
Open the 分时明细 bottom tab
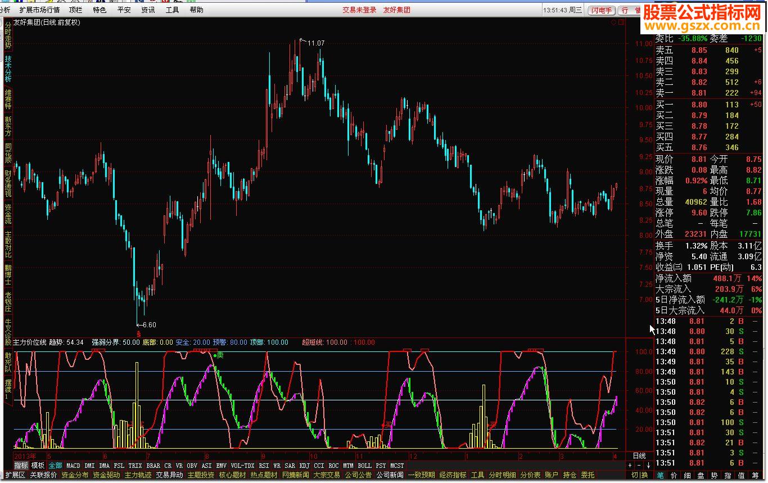coord(502,475)
